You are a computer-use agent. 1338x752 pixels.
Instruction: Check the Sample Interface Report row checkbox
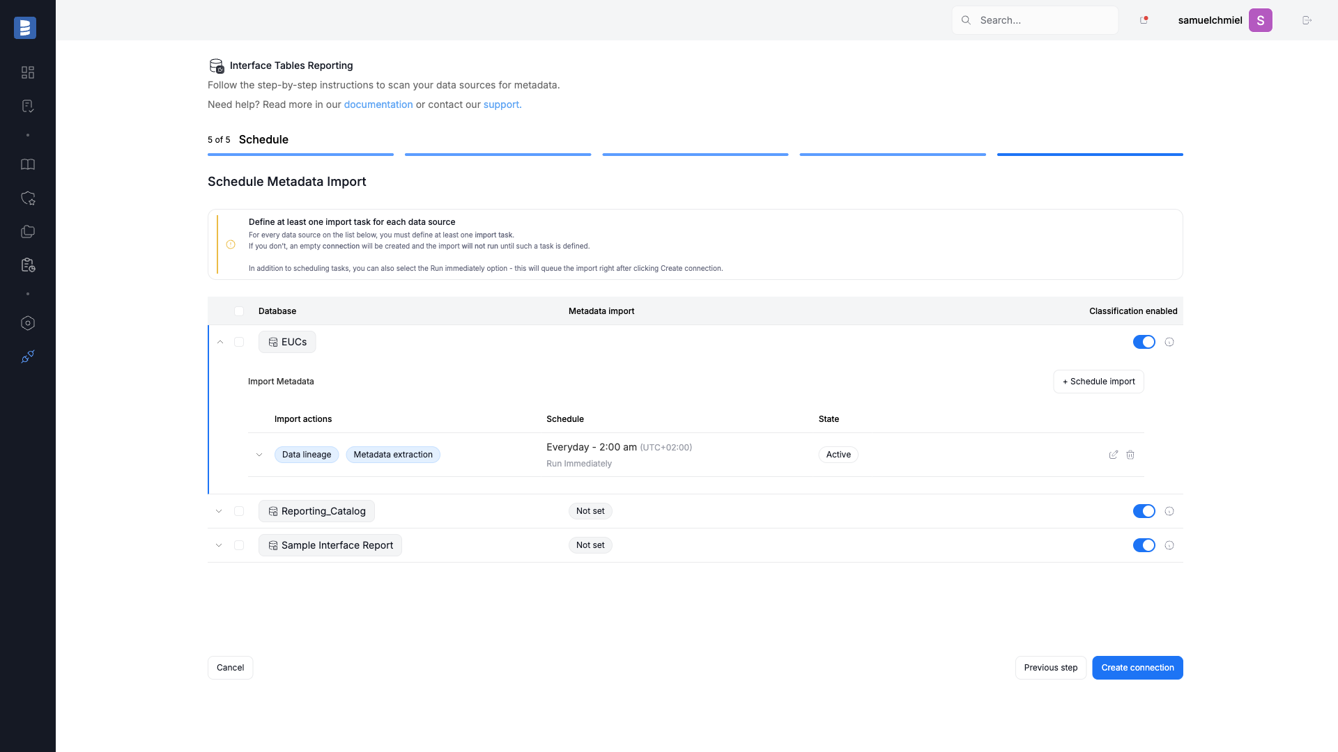click(x=239, y=545)
